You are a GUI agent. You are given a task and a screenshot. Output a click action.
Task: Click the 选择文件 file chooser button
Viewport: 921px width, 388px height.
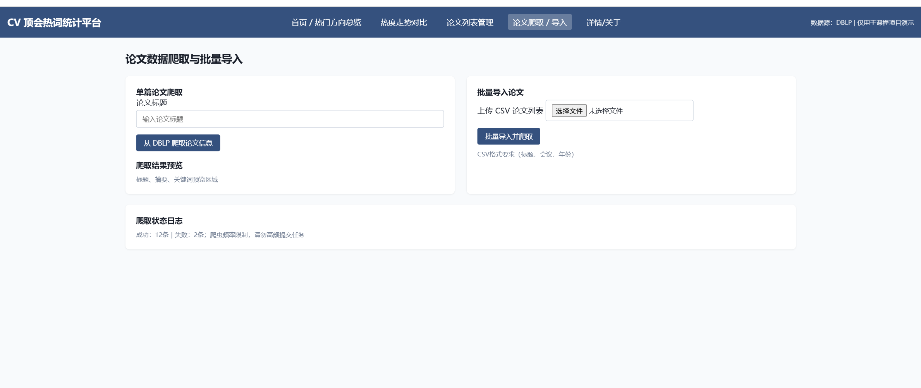coord(569,111)
